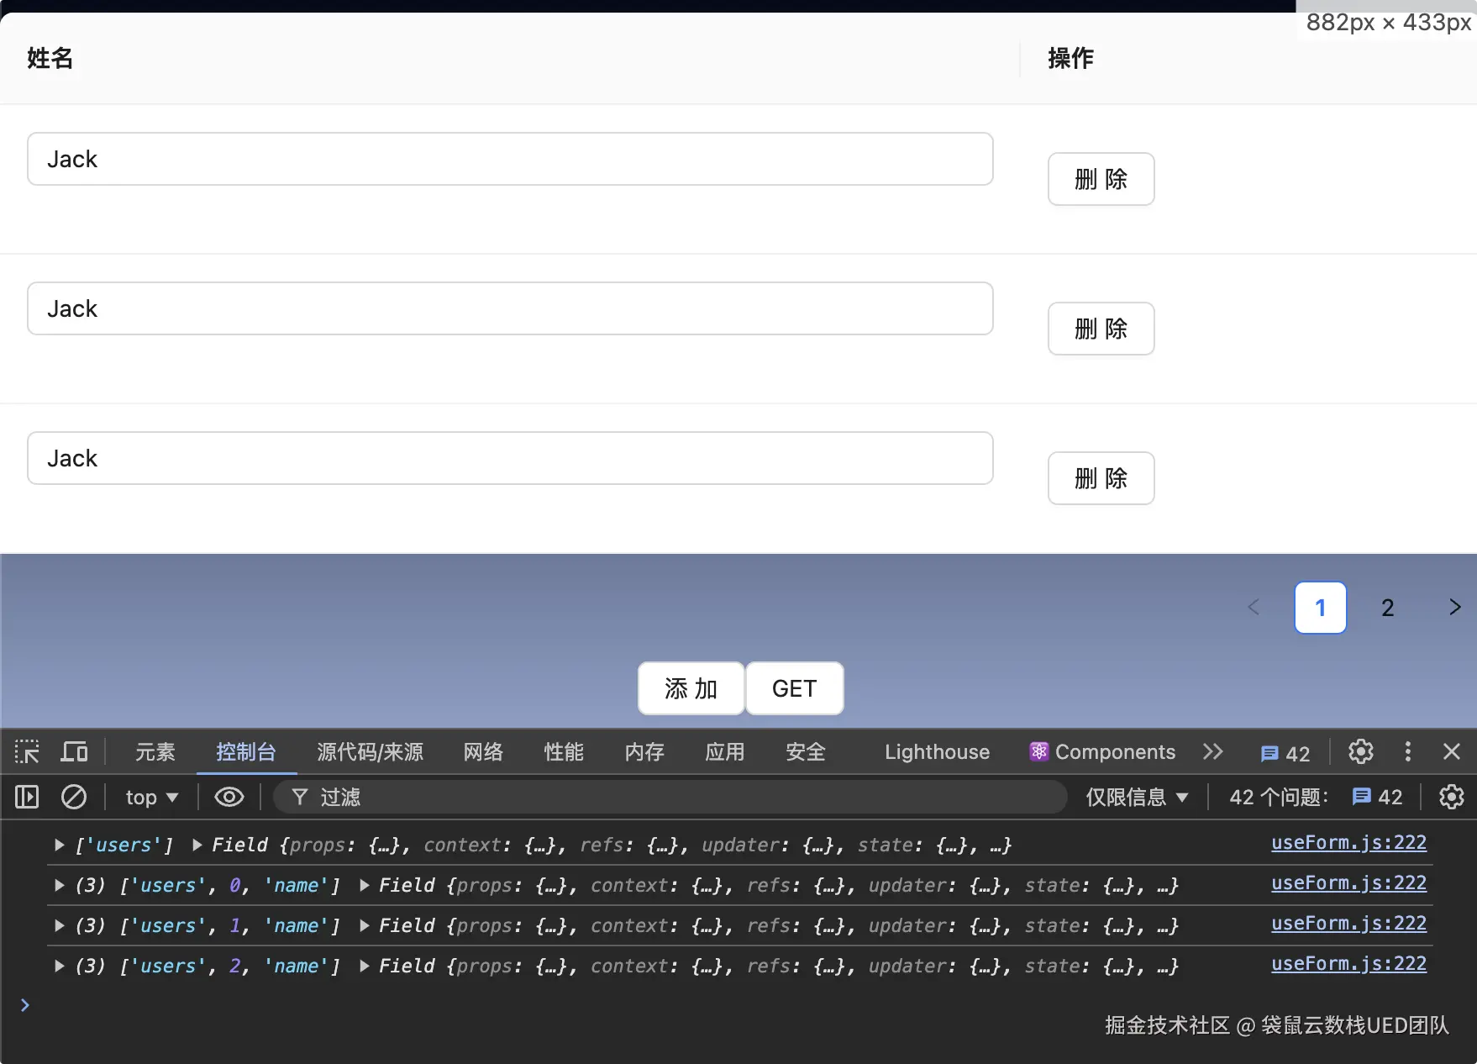Open the 网络 tab
1477x1064 pixels.
coord(483,751)
